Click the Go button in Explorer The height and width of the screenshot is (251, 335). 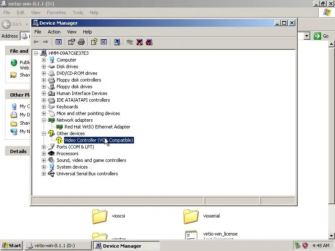point(321,36)
